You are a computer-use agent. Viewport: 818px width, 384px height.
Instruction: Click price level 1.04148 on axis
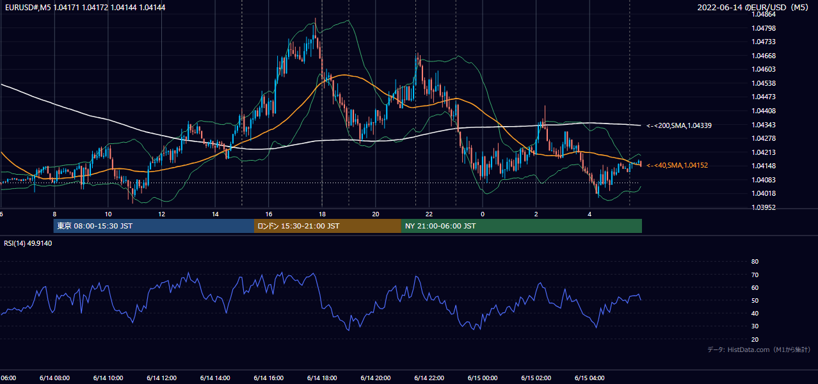tap(763, 166)
